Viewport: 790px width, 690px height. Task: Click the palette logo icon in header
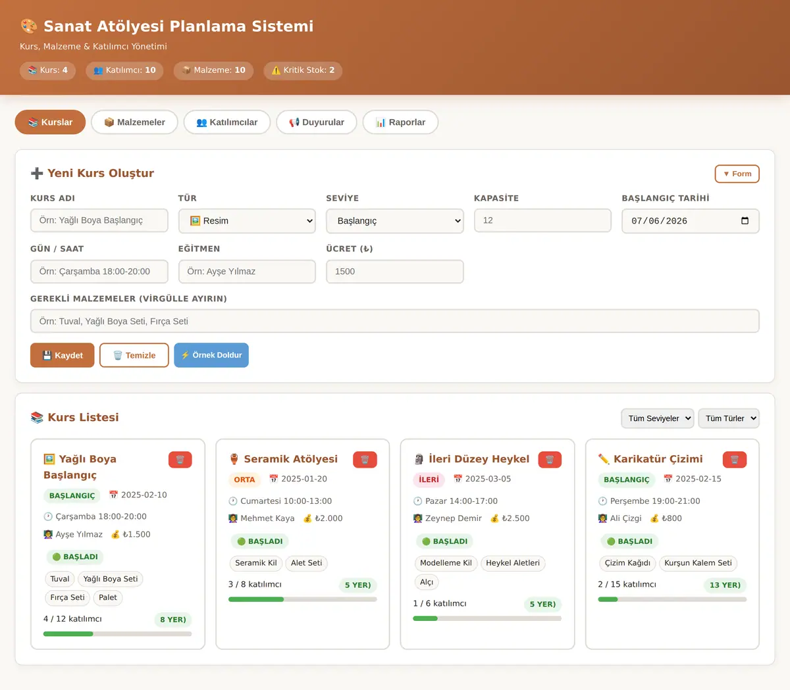28,26
